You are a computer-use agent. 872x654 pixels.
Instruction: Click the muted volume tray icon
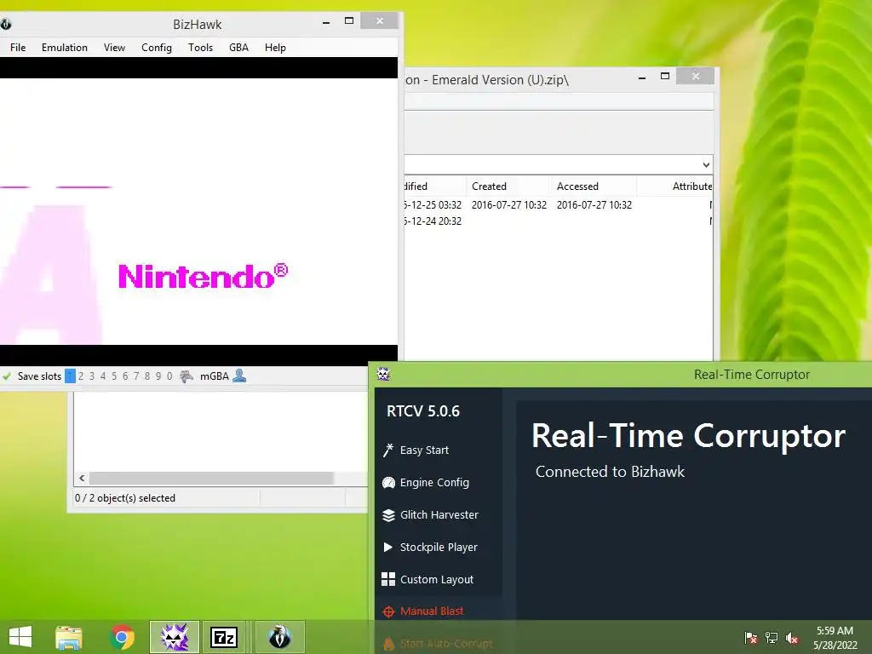pyautogui.click(x=792, y=637)
